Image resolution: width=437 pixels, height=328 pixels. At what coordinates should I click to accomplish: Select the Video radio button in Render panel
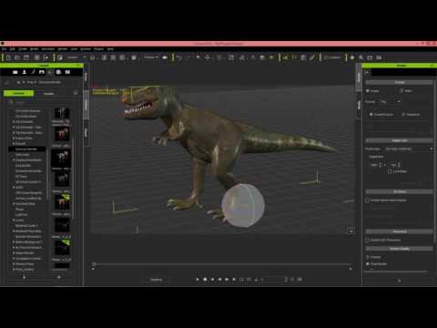401,91
